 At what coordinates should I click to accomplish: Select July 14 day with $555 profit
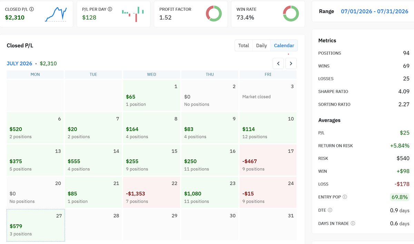[93, 160]
